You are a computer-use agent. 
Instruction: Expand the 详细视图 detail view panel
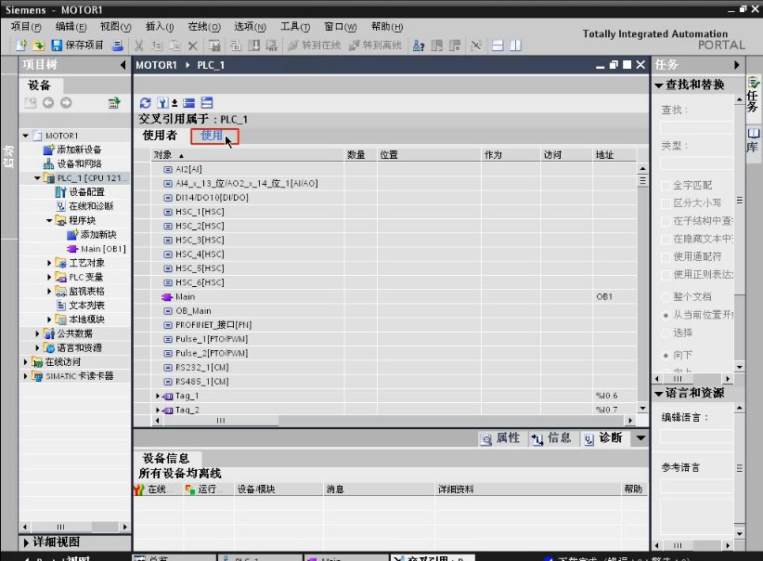26,542
